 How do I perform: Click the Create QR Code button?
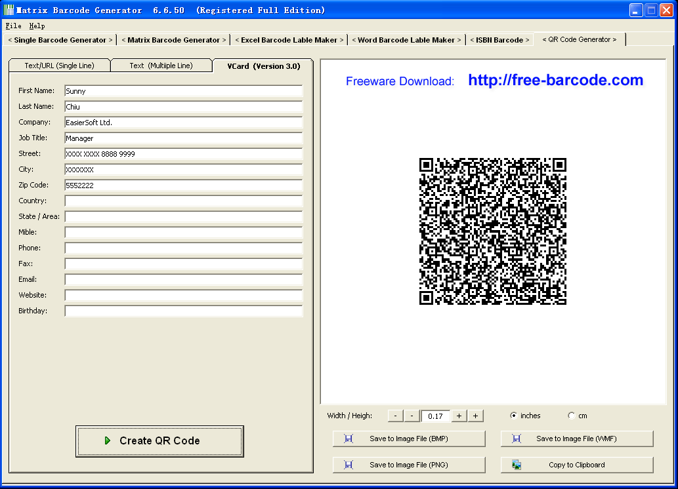pyautogui.click(x=159, y=441)
